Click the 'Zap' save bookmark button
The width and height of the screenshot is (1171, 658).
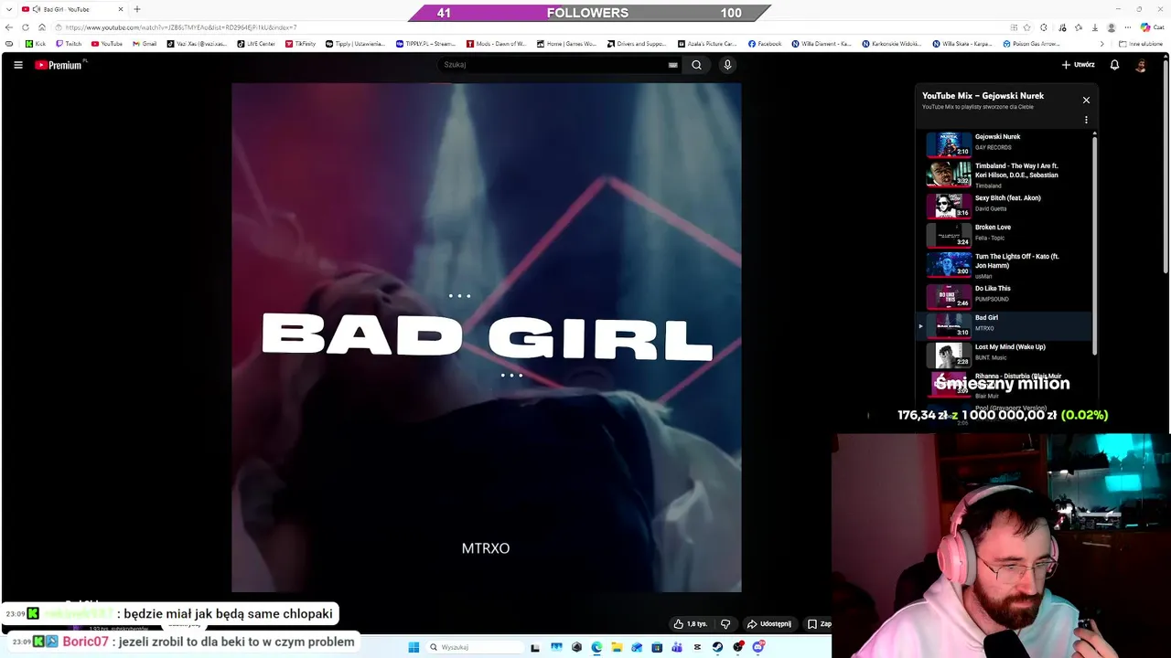819,624
